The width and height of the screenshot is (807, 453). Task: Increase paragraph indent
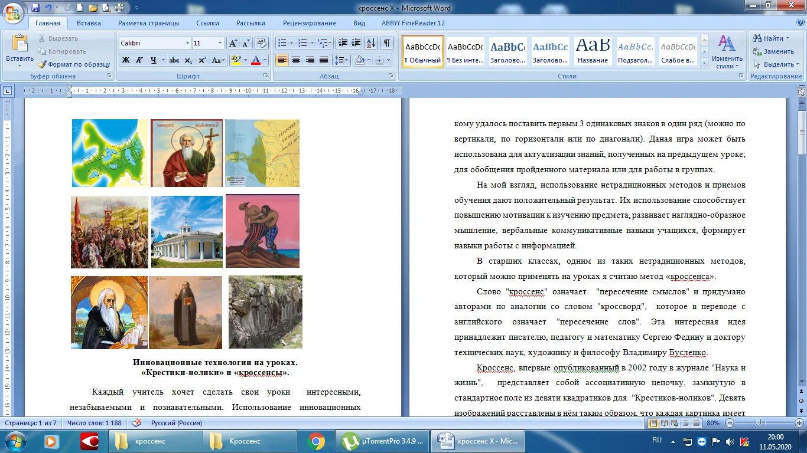tap(356, 43)
